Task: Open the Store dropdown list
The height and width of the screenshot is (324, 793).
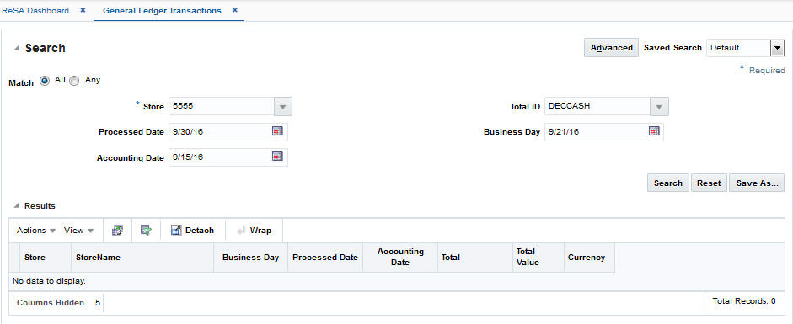Action: pyautogui.click(x=282, y=107)
